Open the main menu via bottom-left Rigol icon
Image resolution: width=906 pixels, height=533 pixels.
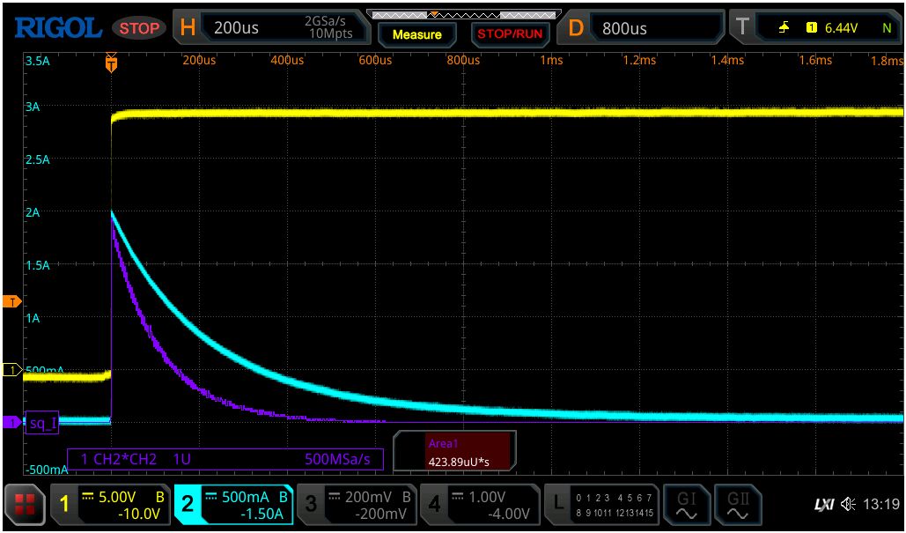point(25,504)
